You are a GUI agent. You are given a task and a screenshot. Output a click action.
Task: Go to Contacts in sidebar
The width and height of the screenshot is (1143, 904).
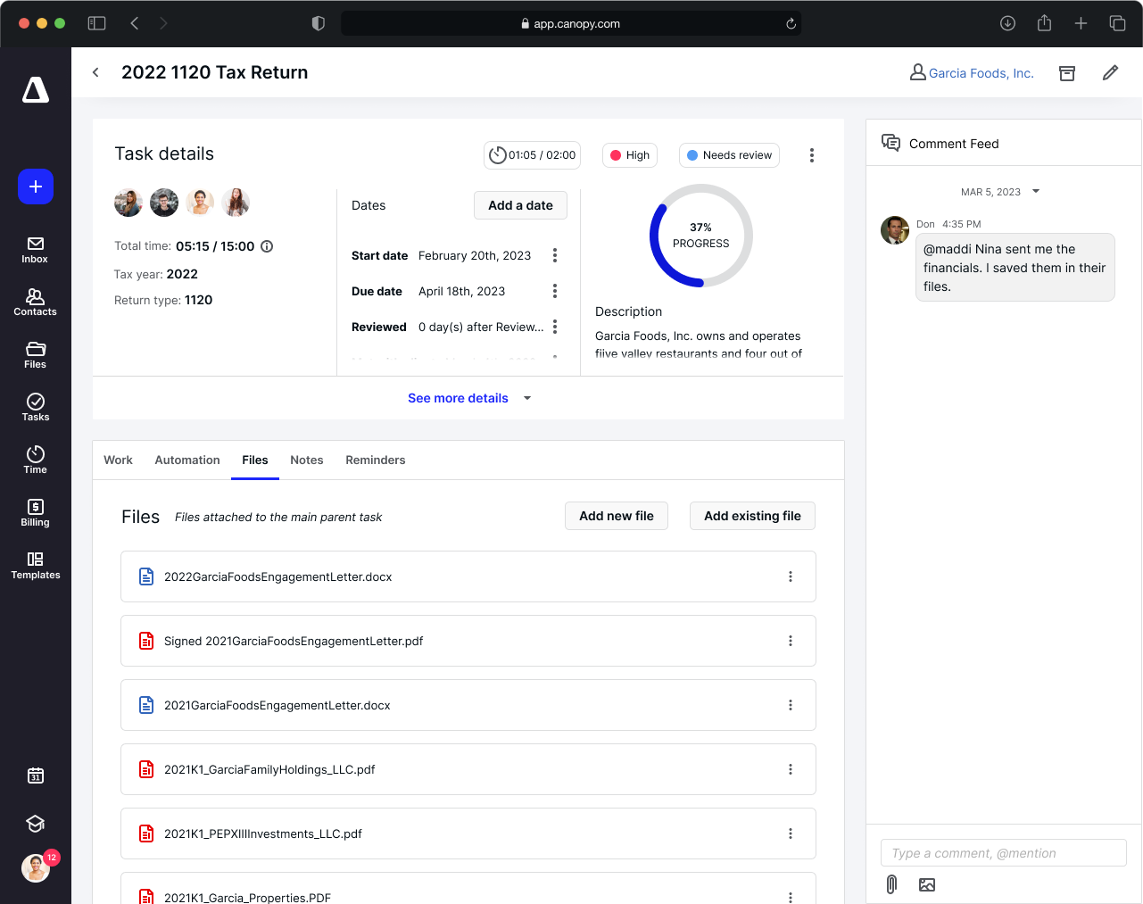(35, 303)
